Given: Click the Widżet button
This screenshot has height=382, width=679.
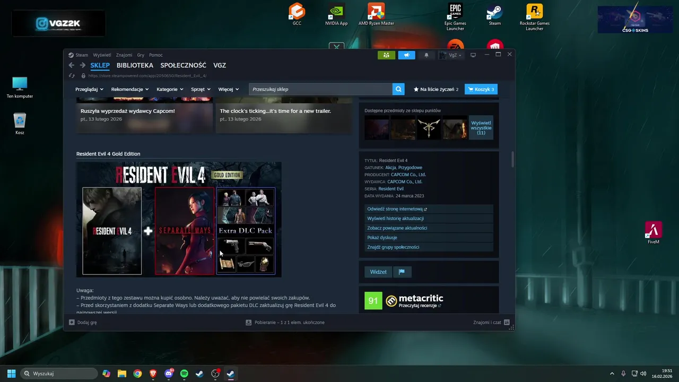Looking at the screenshot, I should tap(378, 272).
